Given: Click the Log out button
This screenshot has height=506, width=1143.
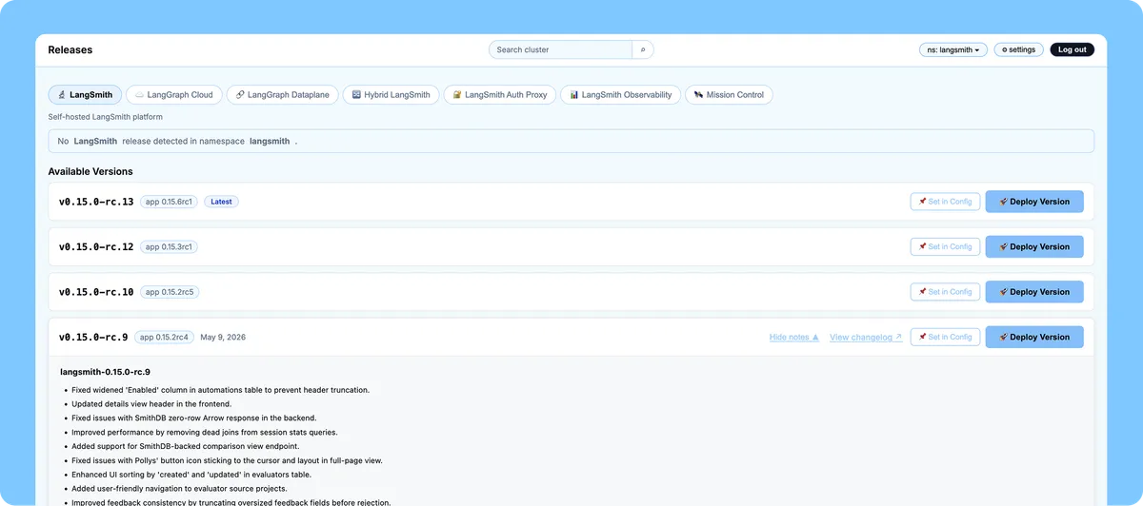Looking at the screenshot, I should pos(1073,49).
